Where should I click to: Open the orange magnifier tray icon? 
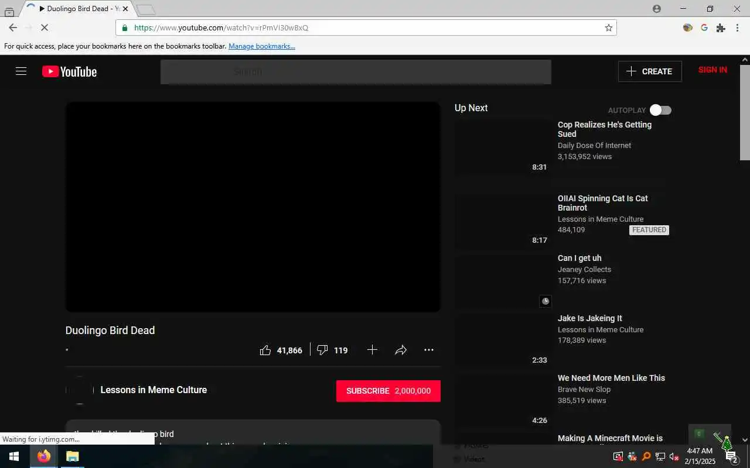(x=646, y=457)
